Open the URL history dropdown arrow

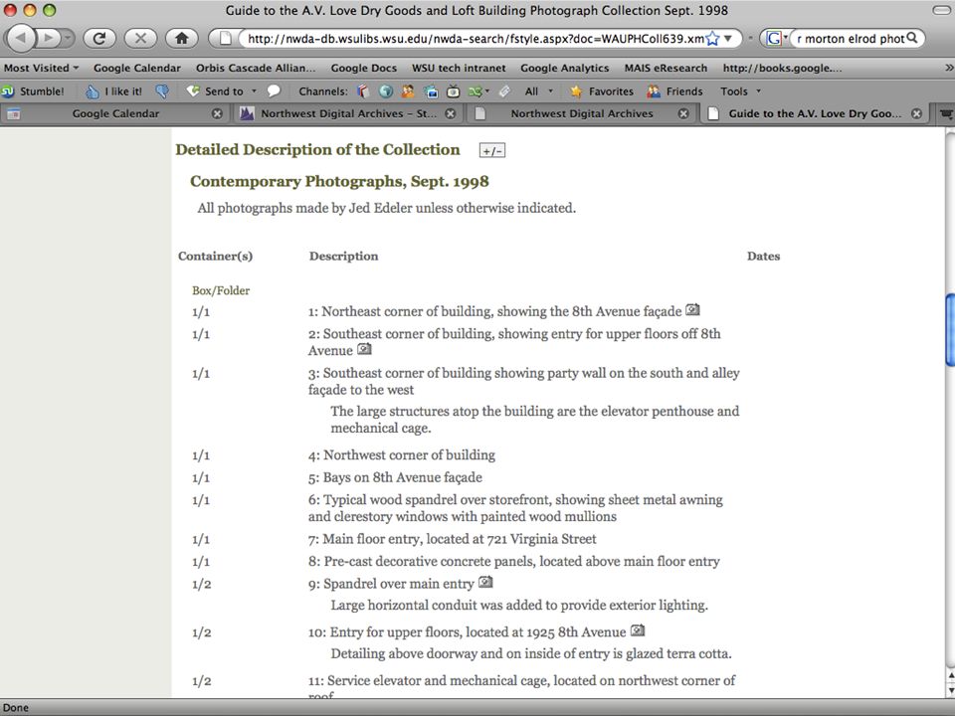(x=728, y=39)
